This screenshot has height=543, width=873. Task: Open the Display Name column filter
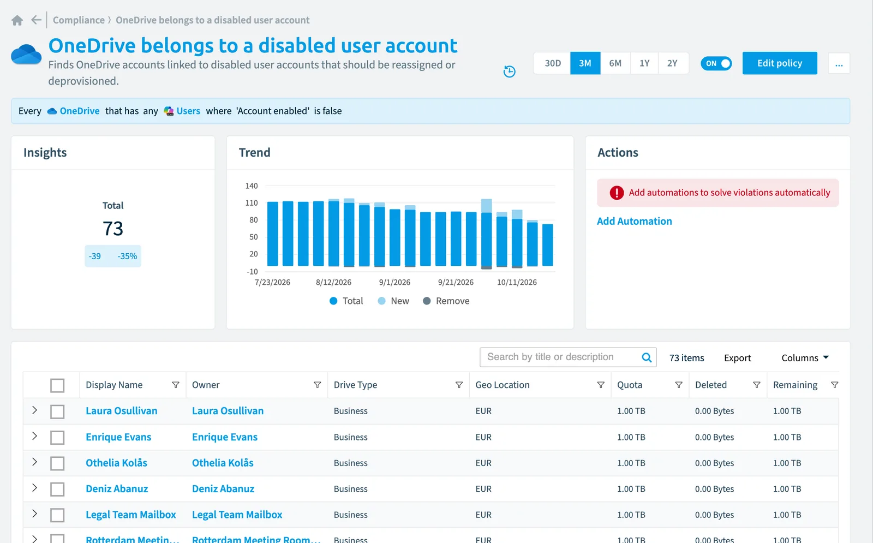point(176,385)
